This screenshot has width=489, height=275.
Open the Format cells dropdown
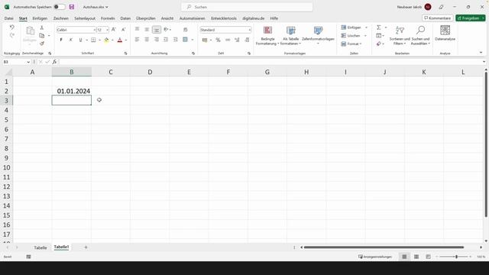[351, 44]
